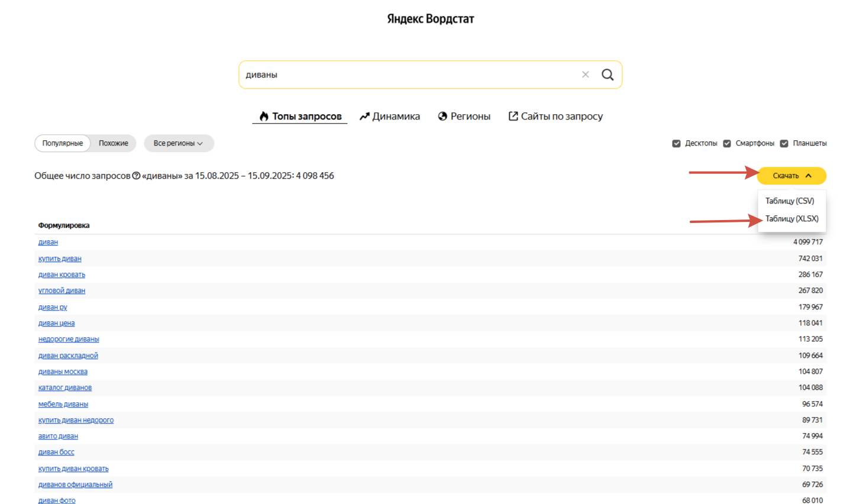Toggle the Смартфоны checkbox
This screenshot has height=504, width=843.
[727, 143]
